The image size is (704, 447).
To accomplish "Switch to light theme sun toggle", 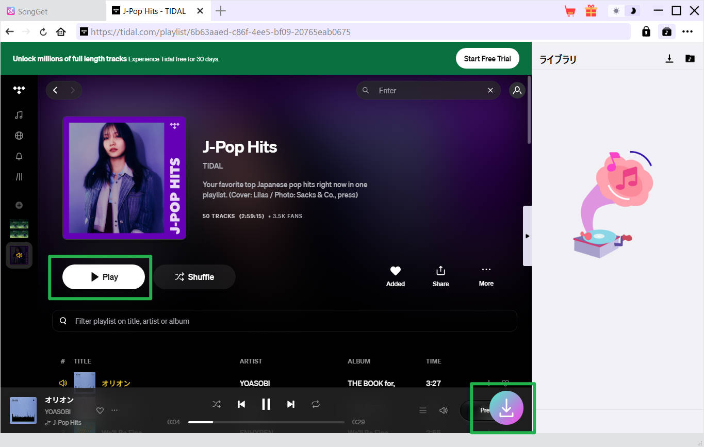I will click(617, 11).
